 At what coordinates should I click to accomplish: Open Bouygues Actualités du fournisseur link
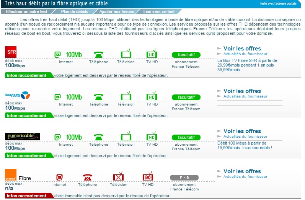pyautogui.click(x=245, y=96)
